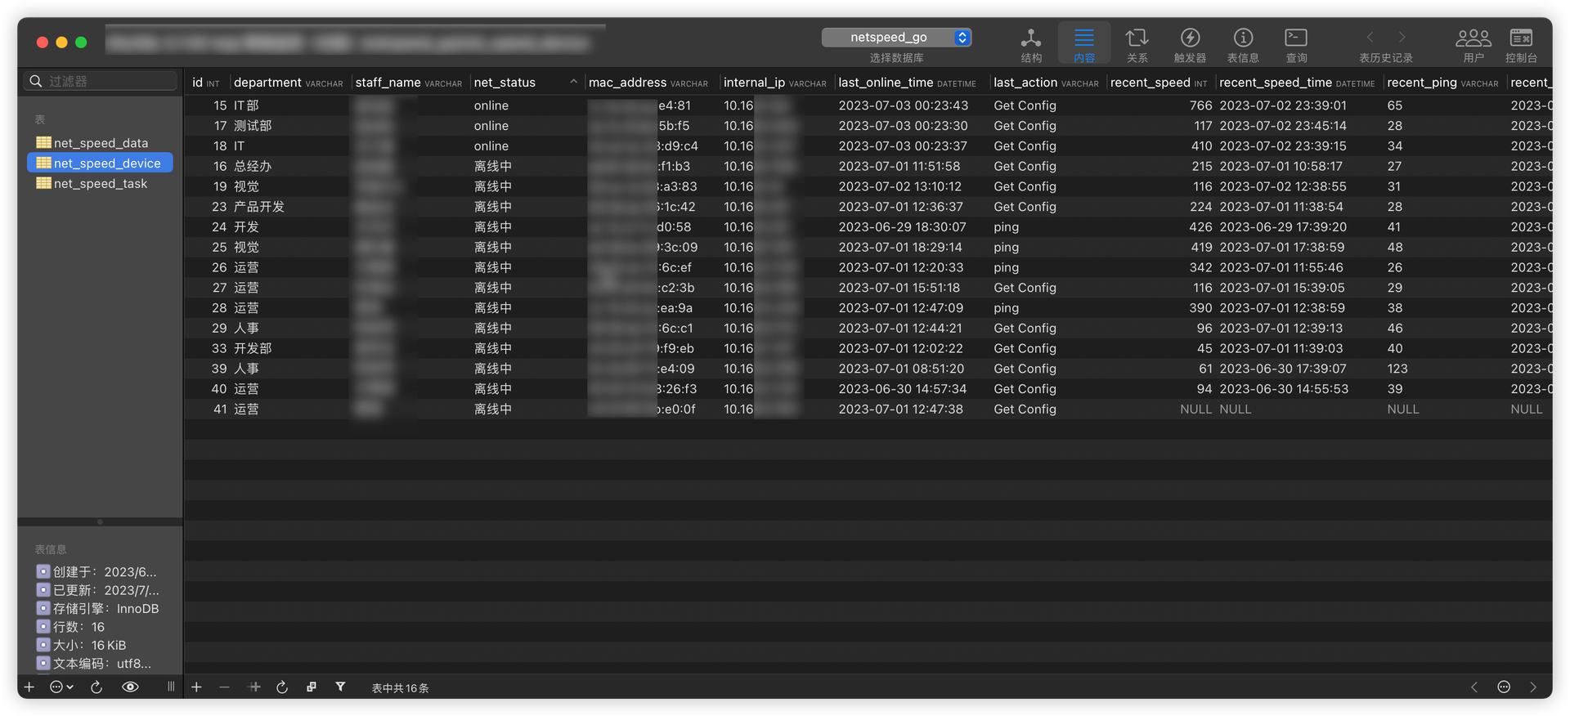Select the 内容 (Content) tab
The image size is (1570, 716).
(x=1084, y=44)
